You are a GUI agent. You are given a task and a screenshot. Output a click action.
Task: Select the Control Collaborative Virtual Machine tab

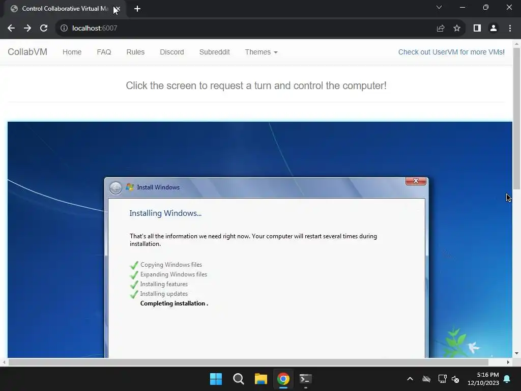(65, 9)
